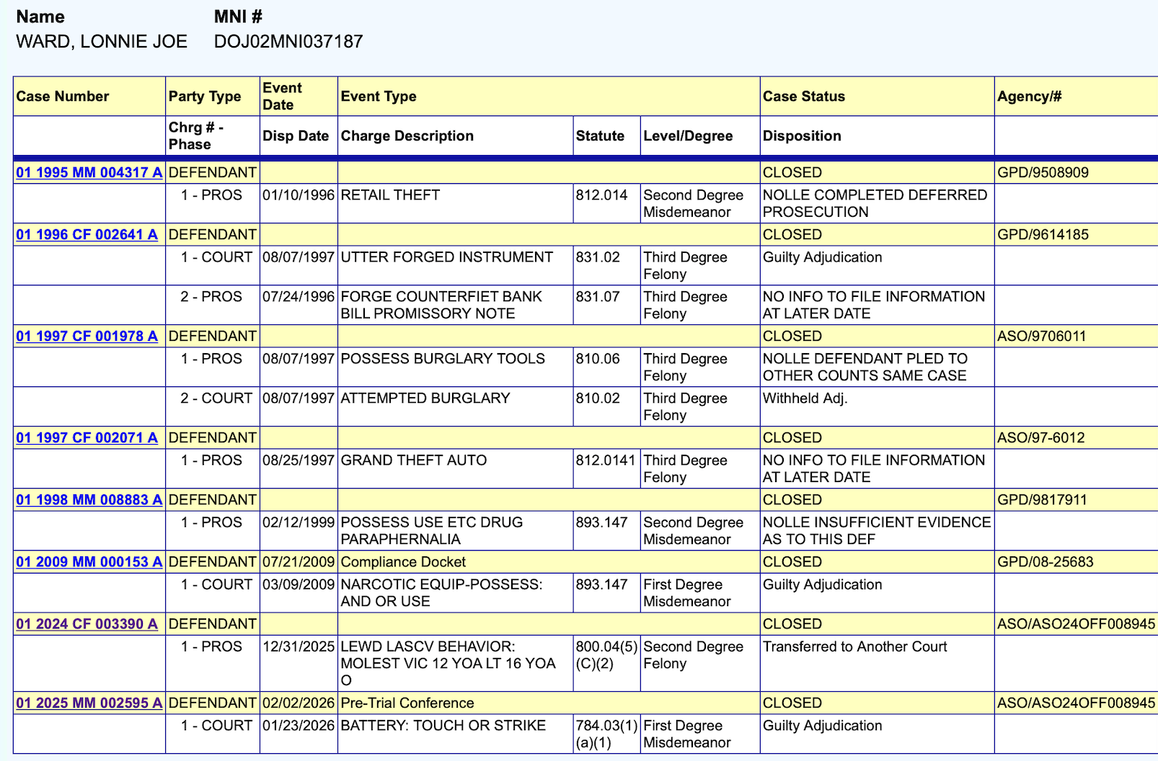The width and height of the screenshot is (1158, 761).
Task: Click the Statute subheader
Action: (x=600, y=135)
